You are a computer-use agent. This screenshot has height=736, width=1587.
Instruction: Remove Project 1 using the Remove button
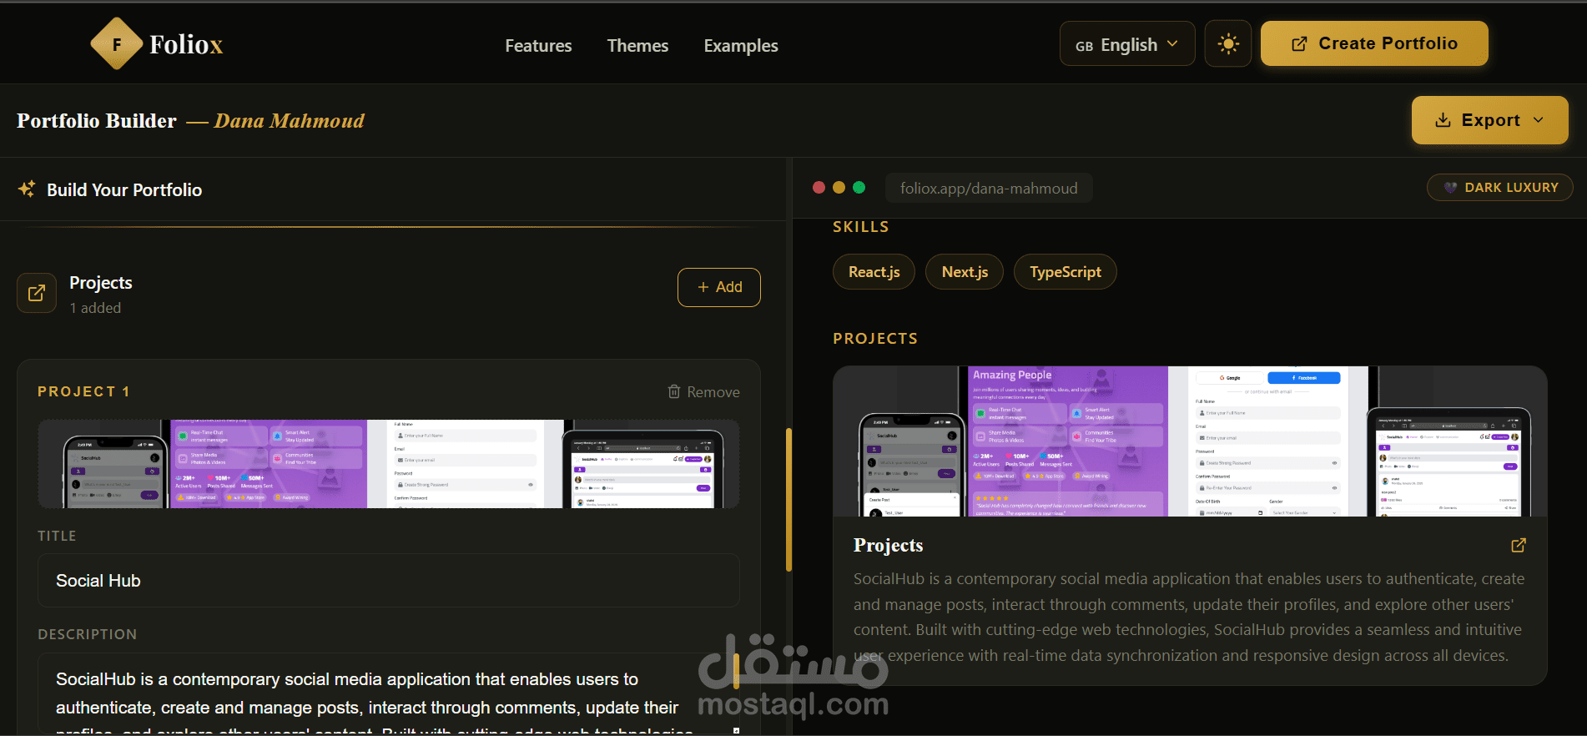click(703, 392)
